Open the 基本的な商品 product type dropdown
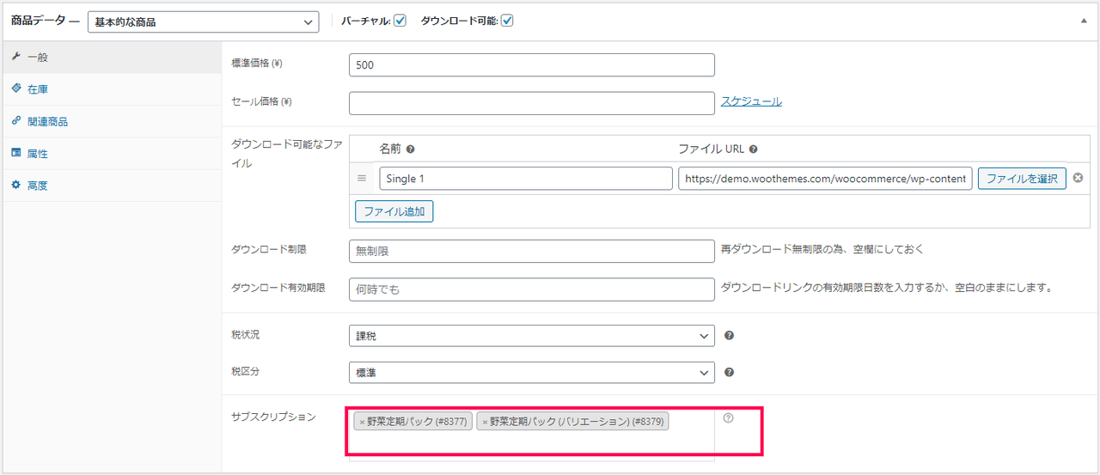The image size is (1100, 475). pos(203,21)
